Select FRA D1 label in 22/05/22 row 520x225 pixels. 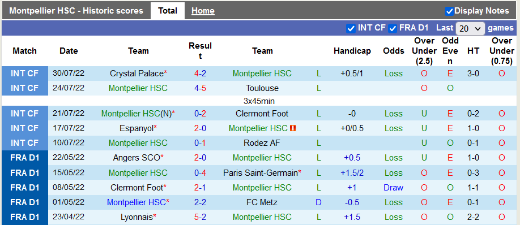[25, 158]
